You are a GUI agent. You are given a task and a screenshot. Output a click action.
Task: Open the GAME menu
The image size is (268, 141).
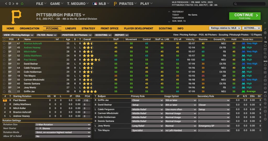57,4
